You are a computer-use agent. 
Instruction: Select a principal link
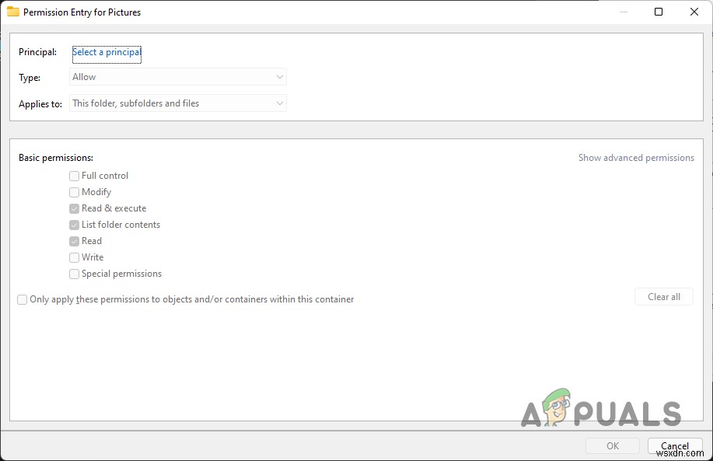106,52
